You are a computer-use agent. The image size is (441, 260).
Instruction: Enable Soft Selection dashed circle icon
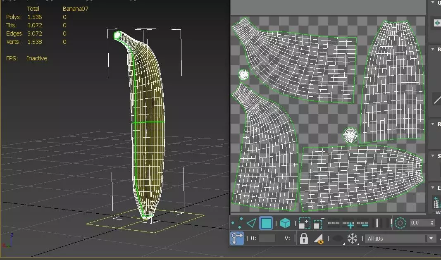pos(400,223)
